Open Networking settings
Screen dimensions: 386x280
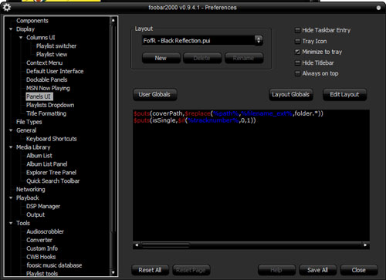(31, 190)
